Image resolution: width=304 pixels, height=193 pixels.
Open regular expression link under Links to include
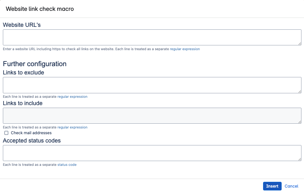point(72,127)
